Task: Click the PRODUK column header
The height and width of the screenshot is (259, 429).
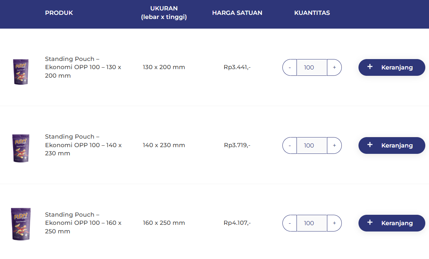Action: click(x=59, y=13)
